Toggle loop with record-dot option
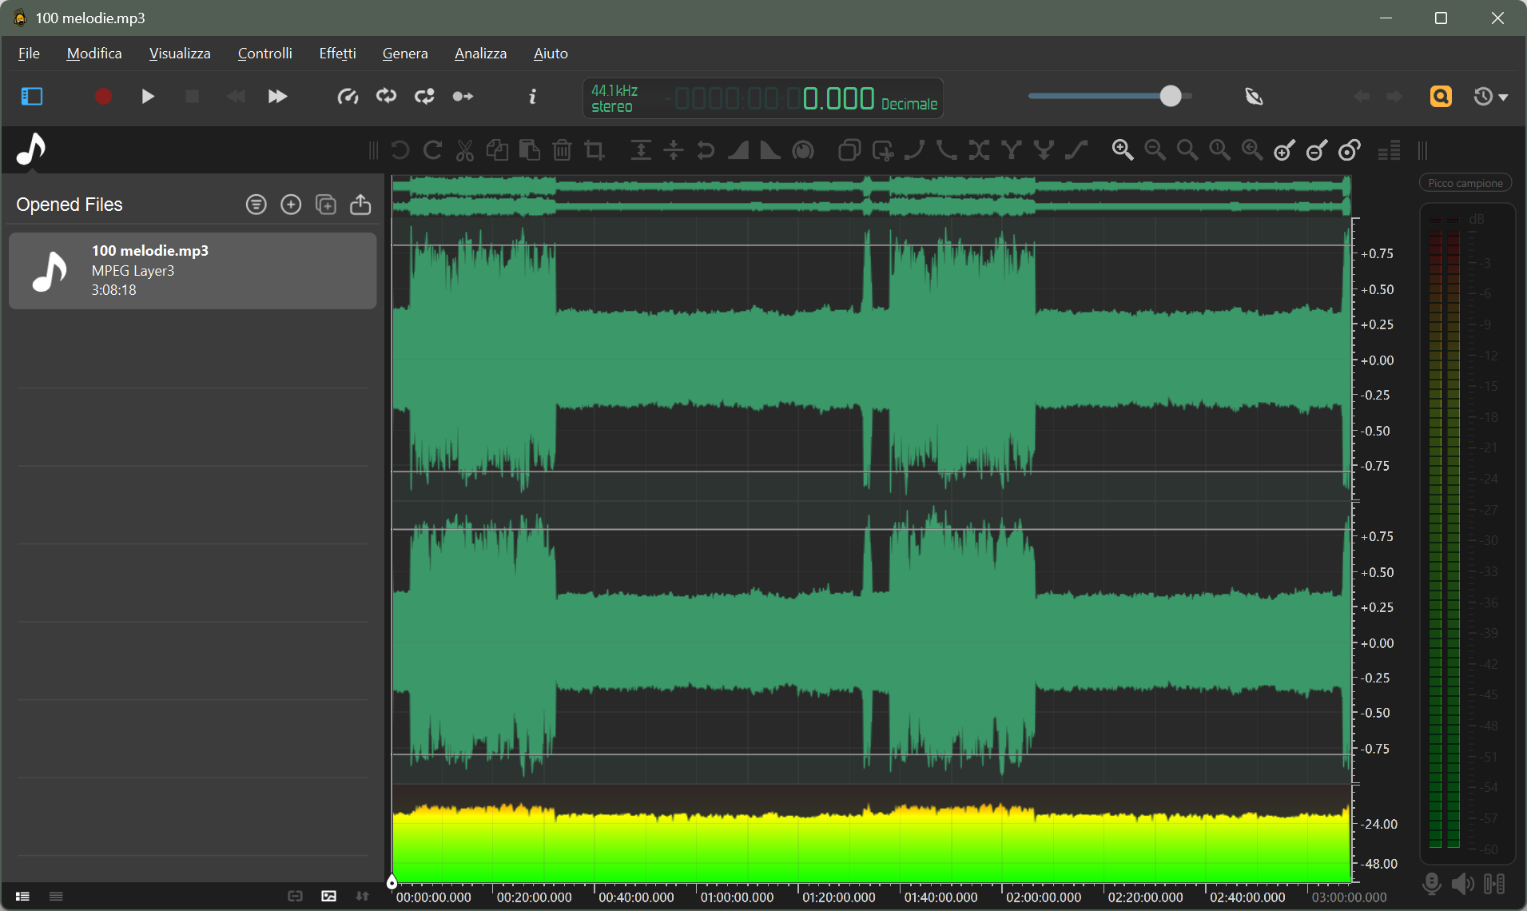This screenshot has height=911, width=1527. (424, 97)
